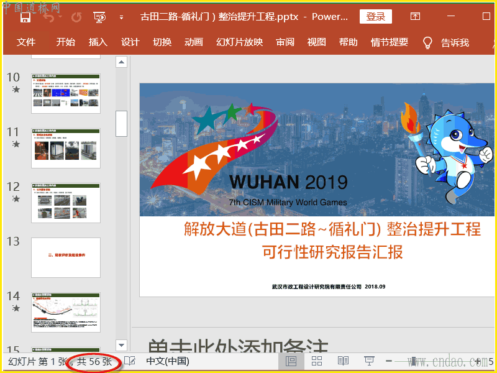Screen dimensions: 497x373
Task: Click the 中文(中国) language indicator
Action: pyautogui.click(x=168, y=361)
